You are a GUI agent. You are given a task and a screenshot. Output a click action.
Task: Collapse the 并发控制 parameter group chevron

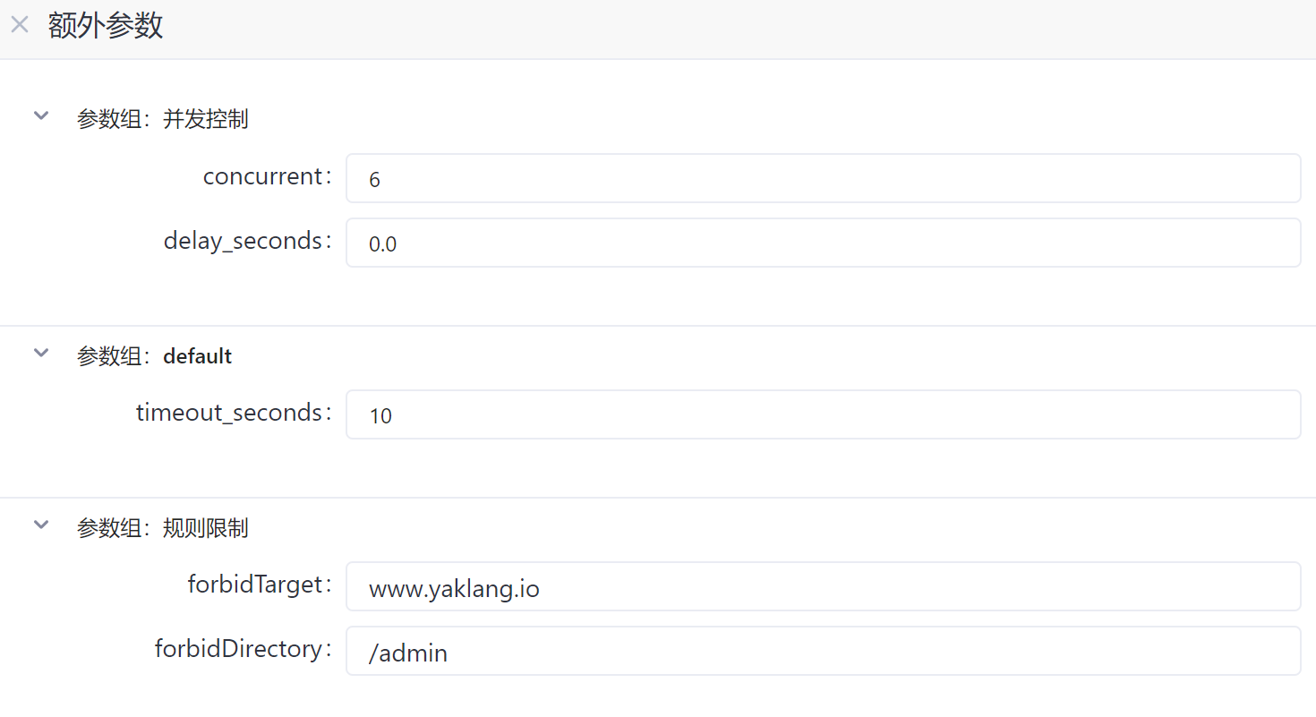[41, 115]
